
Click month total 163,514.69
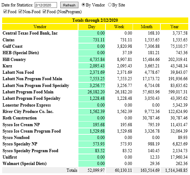[x=150, y=170]
